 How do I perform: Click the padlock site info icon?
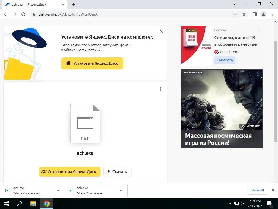coord(34,14)
